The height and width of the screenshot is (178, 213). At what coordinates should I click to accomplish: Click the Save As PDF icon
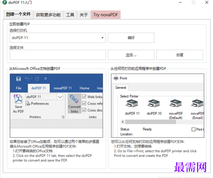tap(18, 99)
